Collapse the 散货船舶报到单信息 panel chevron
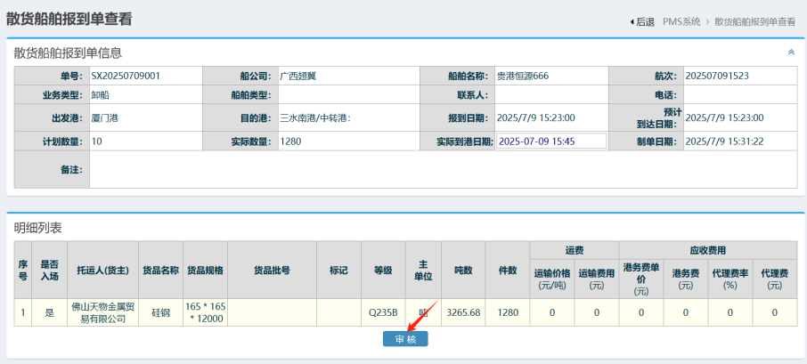Viewport: 807px width, 364px height. (790, 53)
